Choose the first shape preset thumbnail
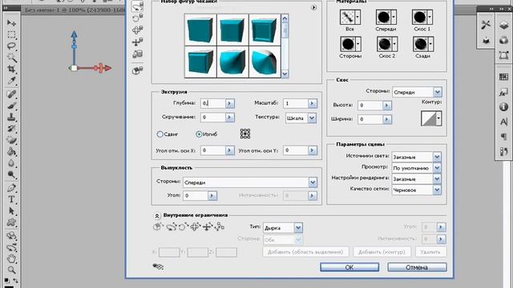The width and height of the screenshot is (513, 288). pyautogui.click(x=200, y=30)
